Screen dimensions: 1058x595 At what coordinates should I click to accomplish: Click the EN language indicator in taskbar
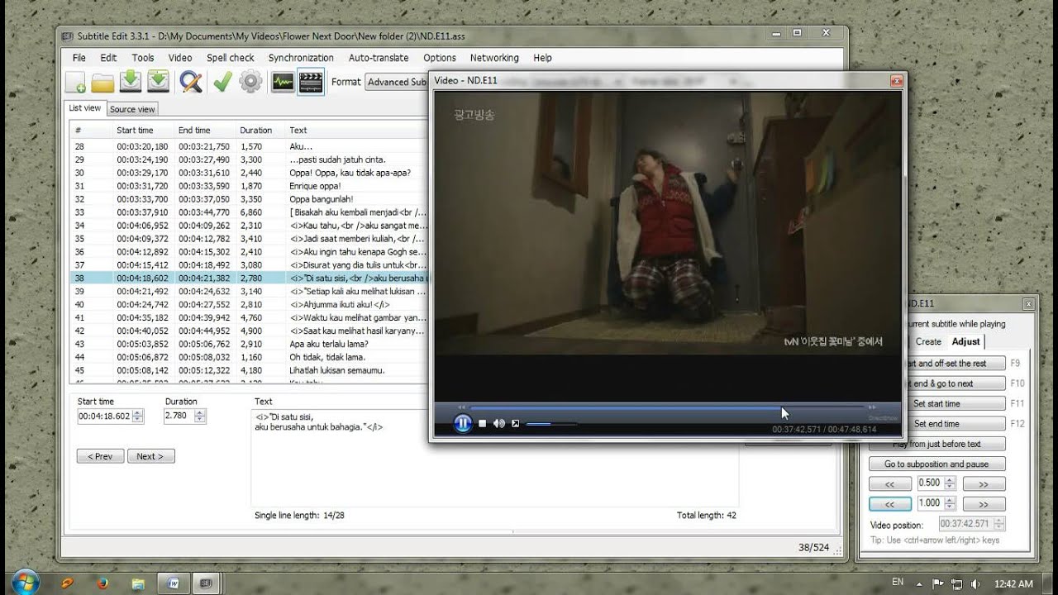[x=898, y=583]
